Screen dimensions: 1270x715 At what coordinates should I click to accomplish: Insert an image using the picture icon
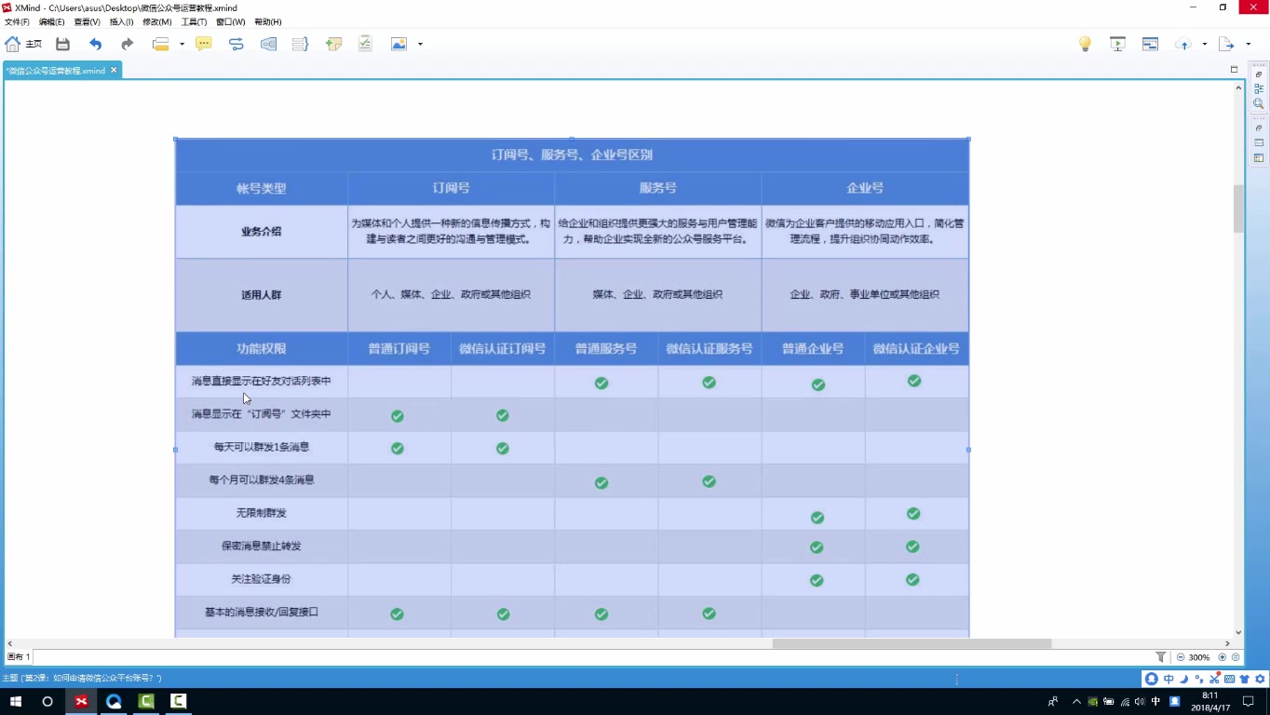pyautogui.click(x=399, y=44)
